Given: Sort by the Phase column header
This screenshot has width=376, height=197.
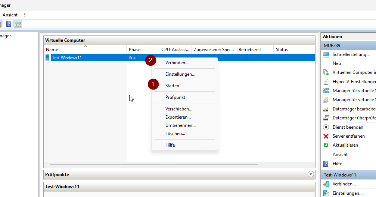Looking at the screenshot, I should point(135,50).
